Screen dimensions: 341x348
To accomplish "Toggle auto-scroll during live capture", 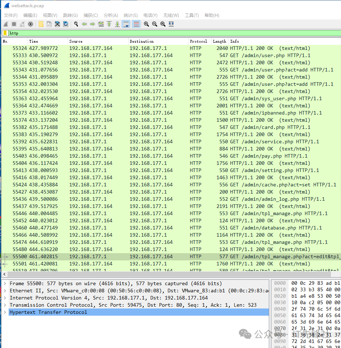I will click(x=126, y=24).
